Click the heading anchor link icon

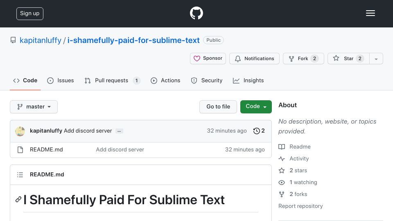pos(18,199)
